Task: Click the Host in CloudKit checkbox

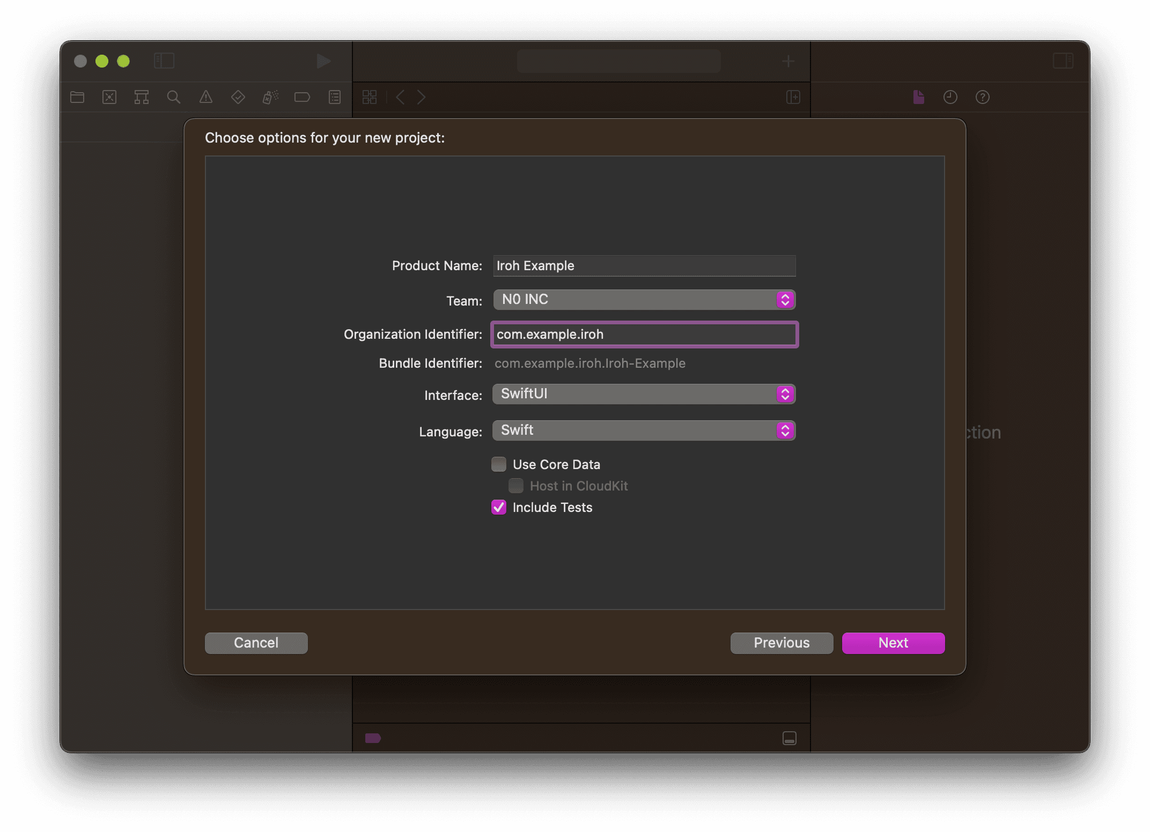Action: (516, 486)
